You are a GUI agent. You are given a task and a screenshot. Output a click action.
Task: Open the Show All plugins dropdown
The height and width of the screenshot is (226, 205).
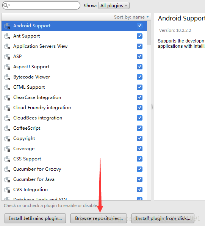coord(114,6)
